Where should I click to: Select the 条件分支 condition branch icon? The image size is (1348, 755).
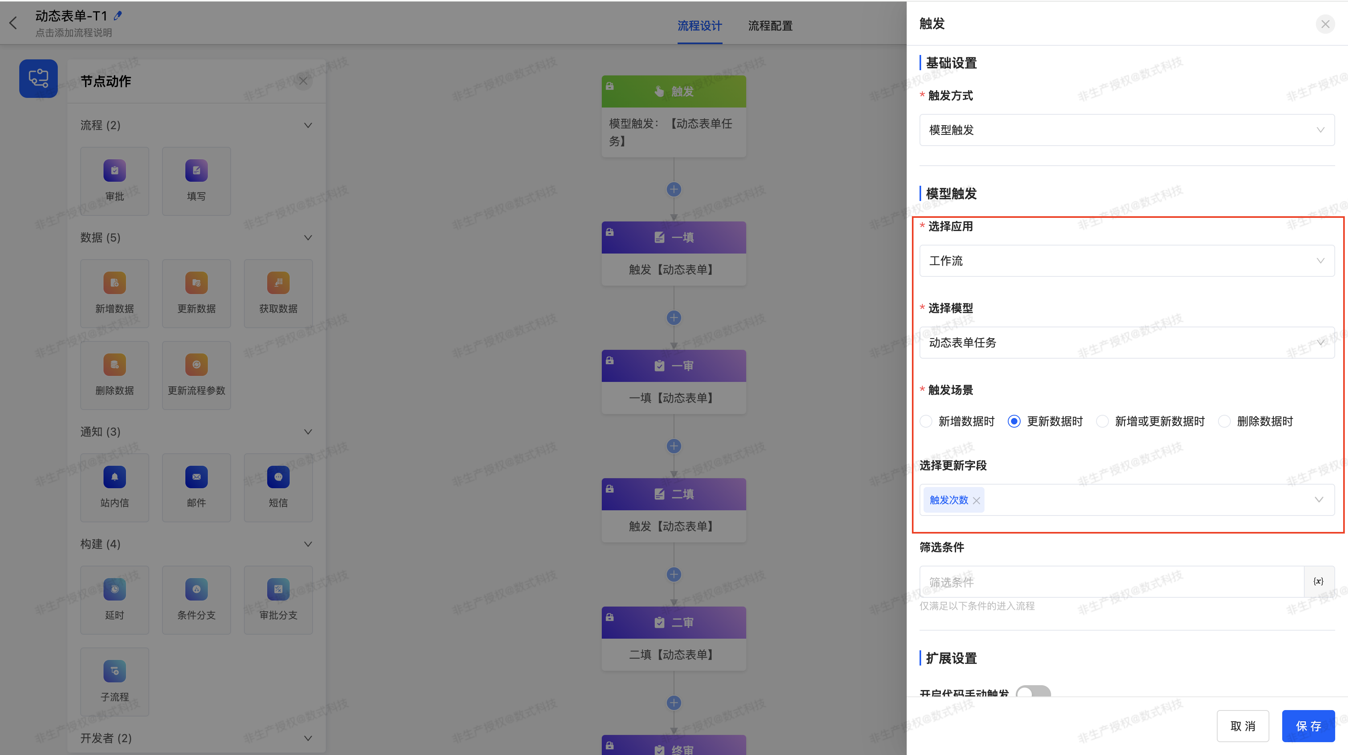196,590
